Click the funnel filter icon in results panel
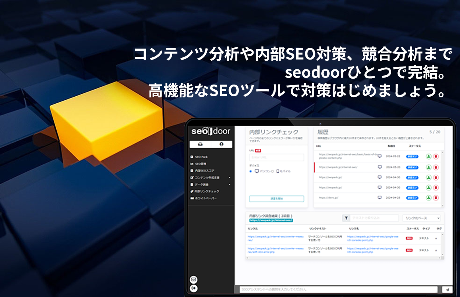This screenshot has height=297, width=460. click(x=346, y=218)
